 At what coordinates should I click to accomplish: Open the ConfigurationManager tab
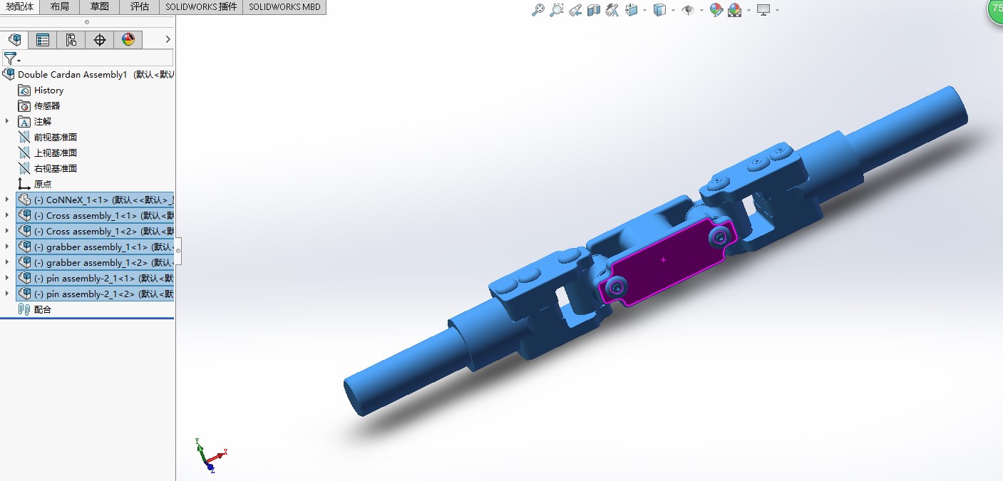(71, 40)
